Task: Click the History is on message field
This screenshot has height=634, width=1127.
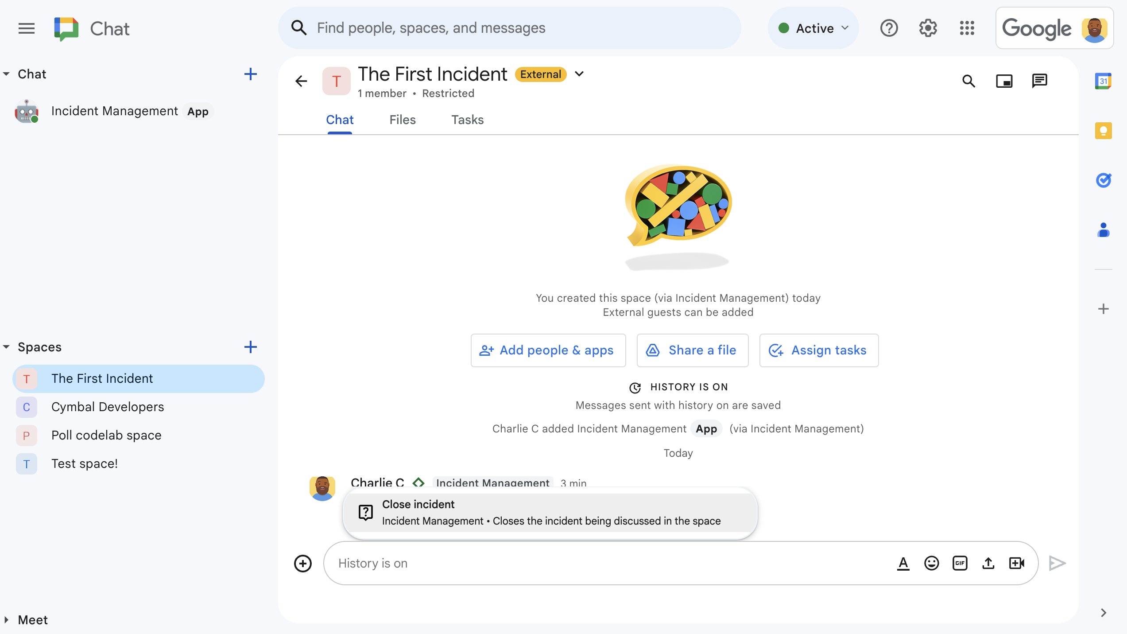Action: click(611, 563)
